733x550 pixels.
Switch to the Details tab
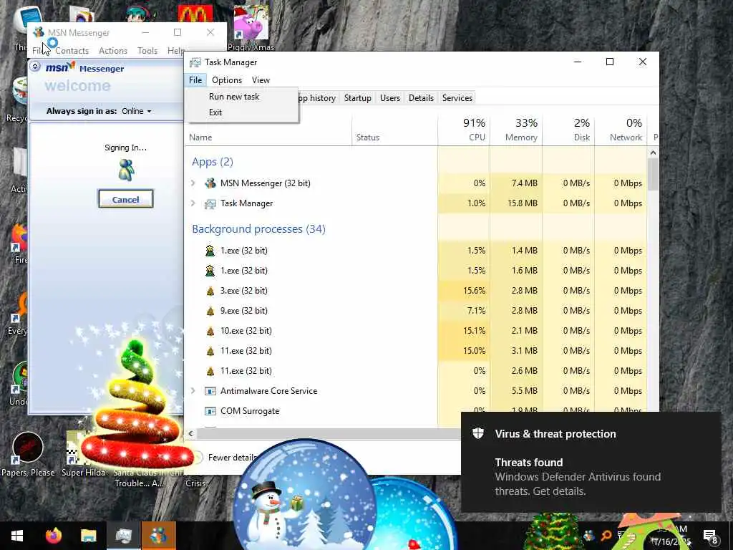[421, 97]
